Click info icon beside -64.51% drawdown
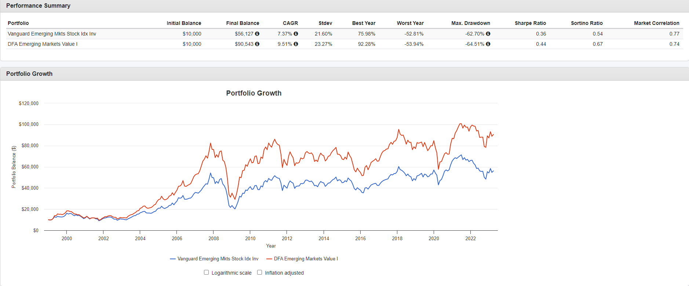The height and width of the screenshot is (286, 689). tap(488, 44)
